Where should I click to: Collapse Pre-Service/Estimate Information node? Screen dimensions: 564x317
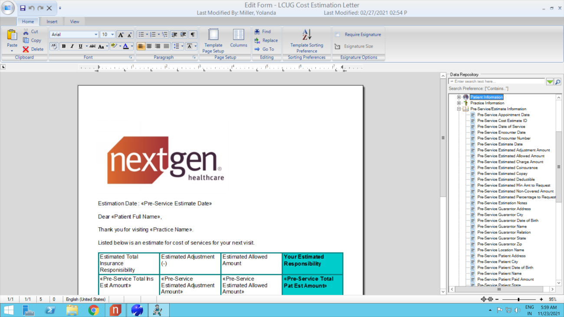[459, 109]
